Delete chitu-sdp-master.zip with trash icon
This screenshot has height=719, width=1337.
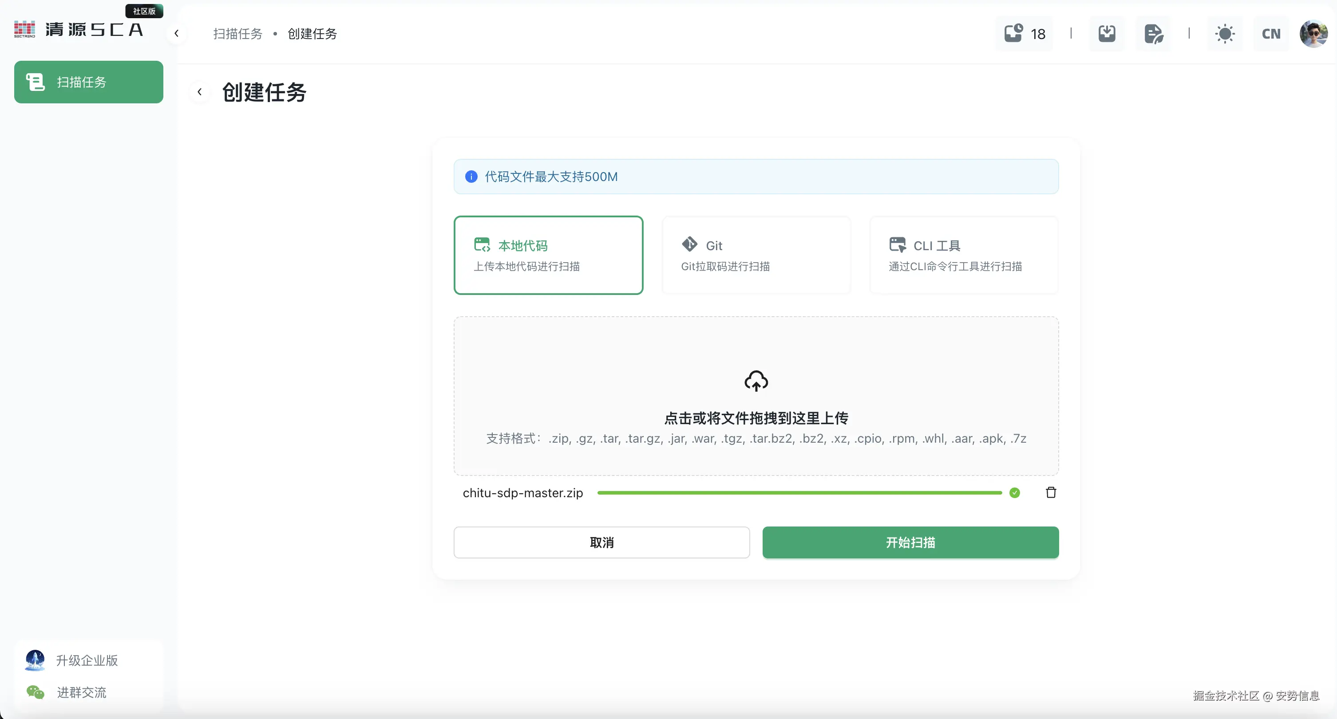(1051, 493)
